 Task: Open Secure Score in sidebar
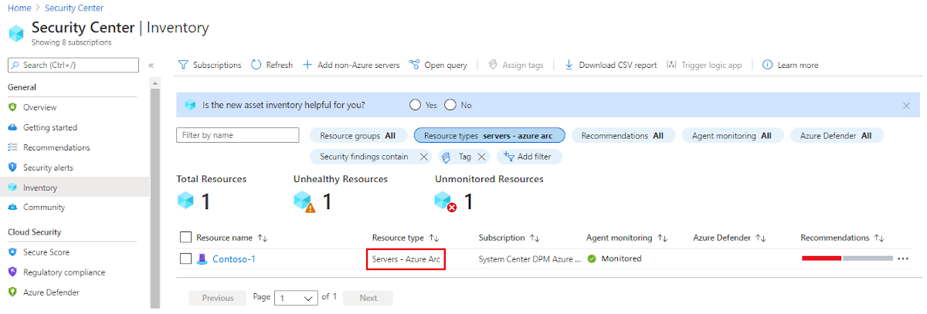coord(46,252)
